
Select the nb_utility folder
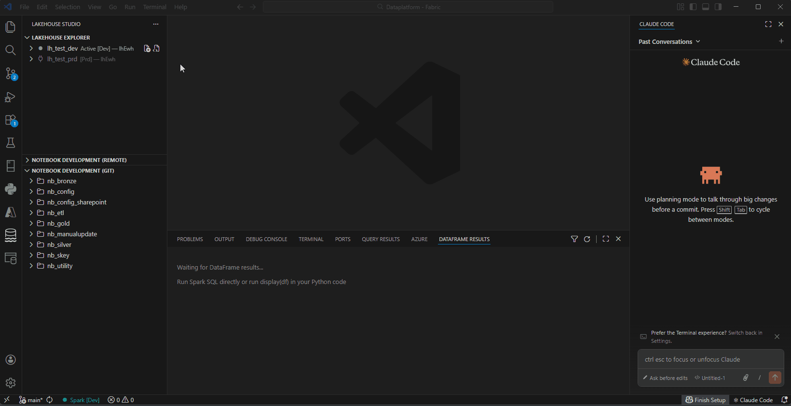(60, 266)
